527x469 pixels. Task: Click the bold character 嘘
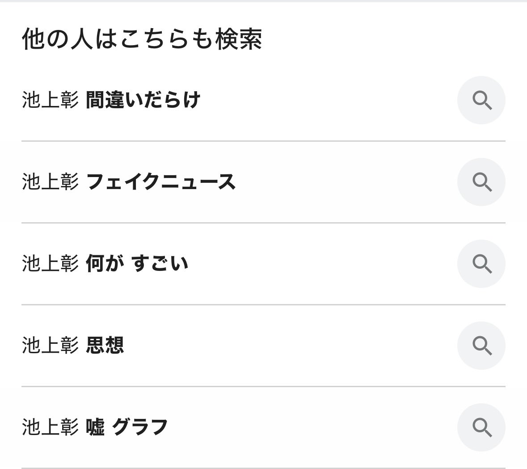95,427
